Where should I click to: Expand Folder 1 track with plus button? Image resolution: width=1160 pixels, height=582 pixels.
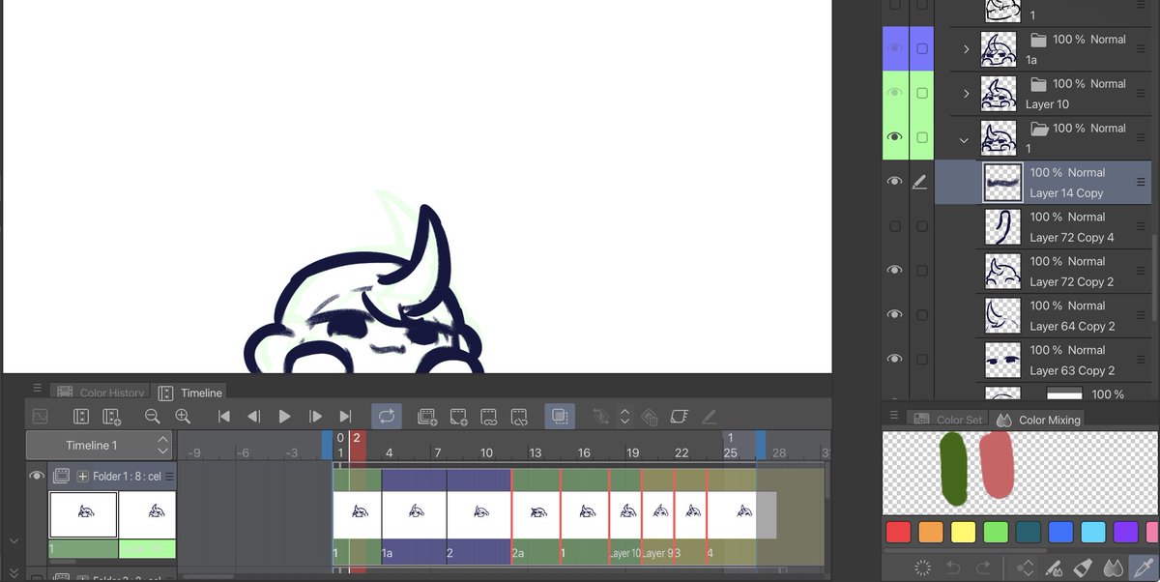83,476
